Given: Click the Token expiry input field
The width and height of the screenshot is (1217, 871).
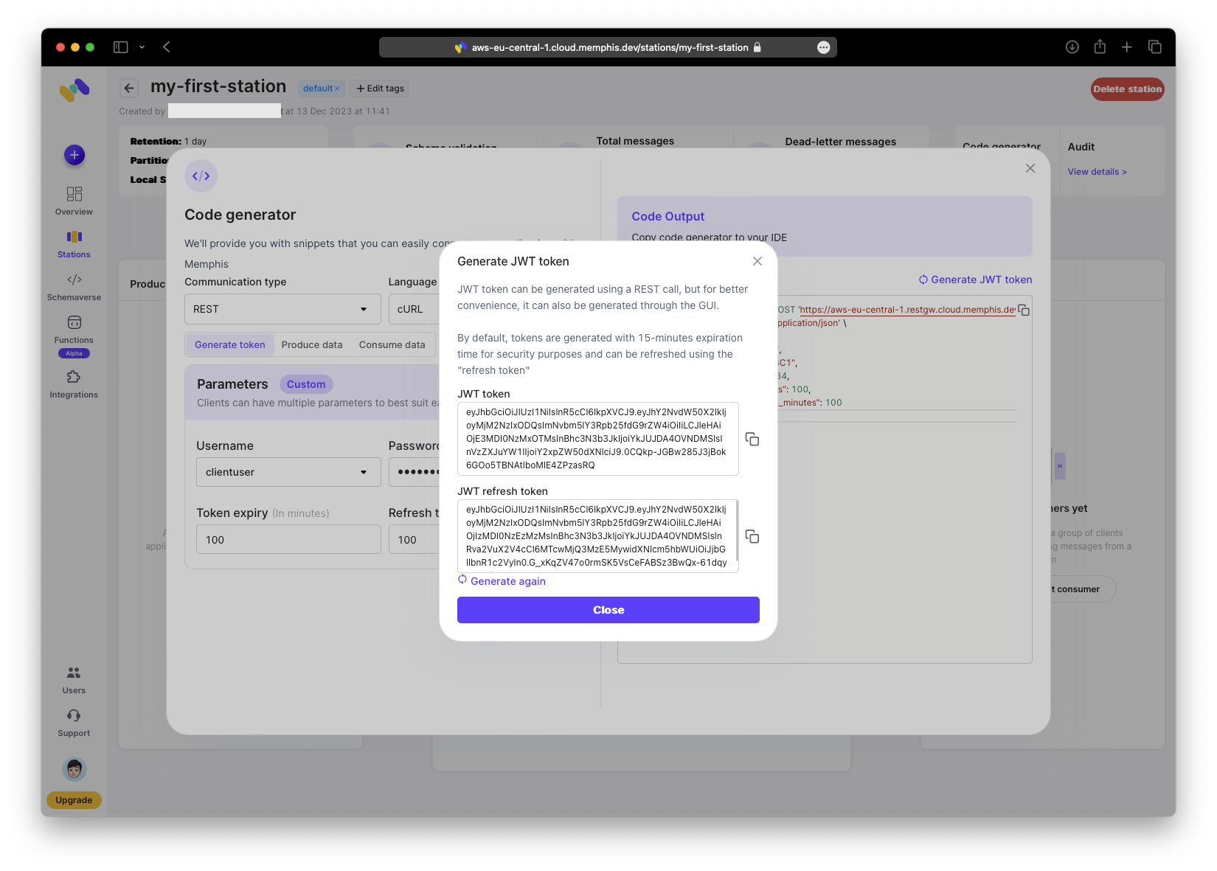Looking at the screenshot, I should (288, 540).
